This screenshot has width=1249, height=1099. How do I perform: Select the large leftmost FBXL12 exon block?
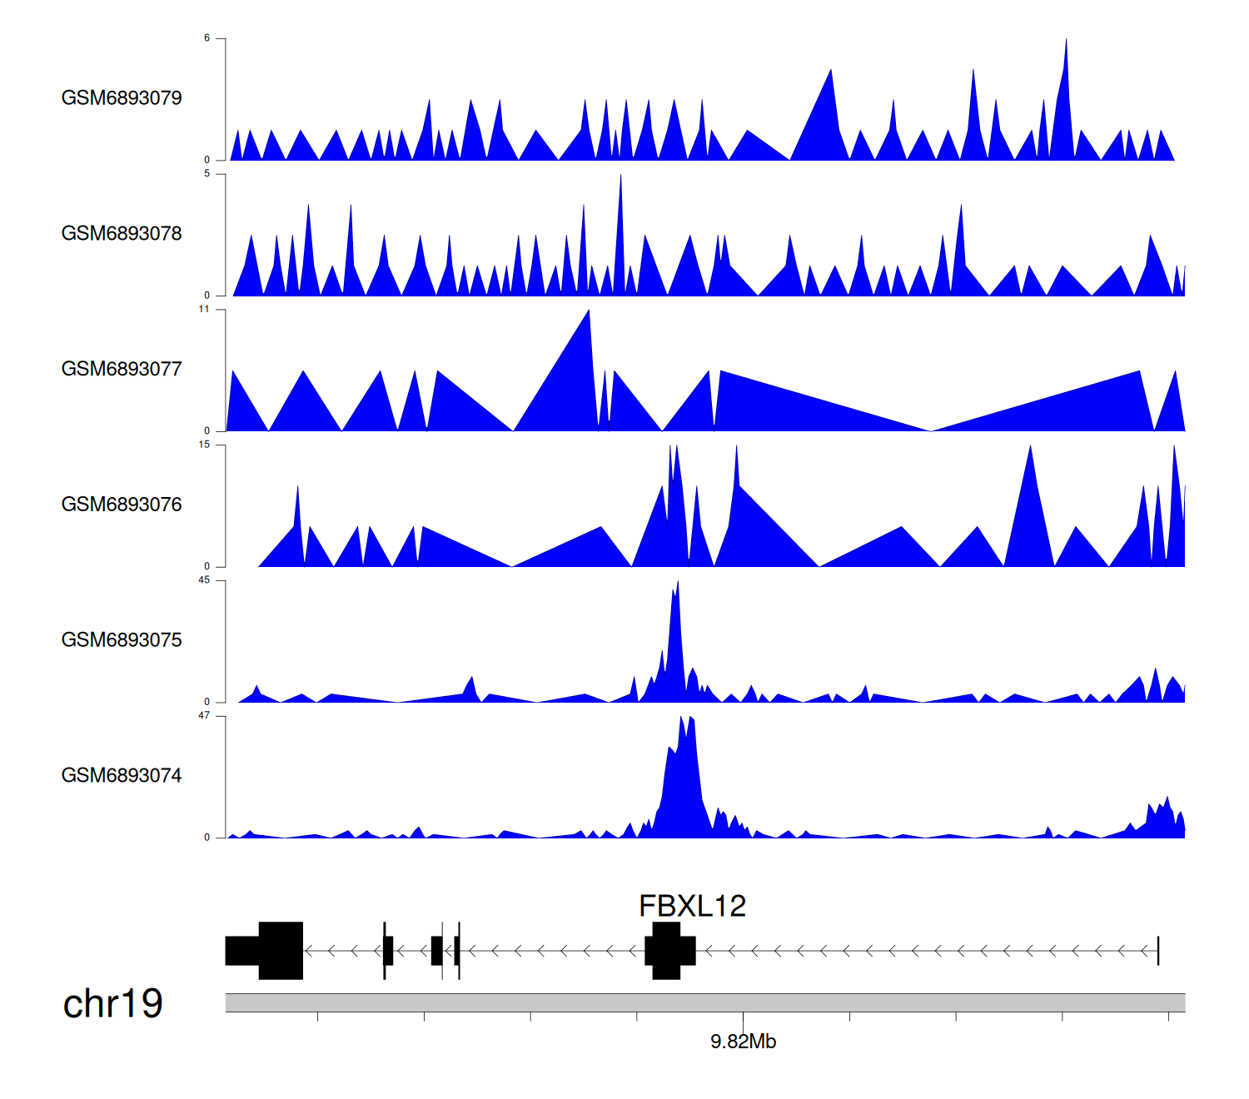tap(281, 951)
